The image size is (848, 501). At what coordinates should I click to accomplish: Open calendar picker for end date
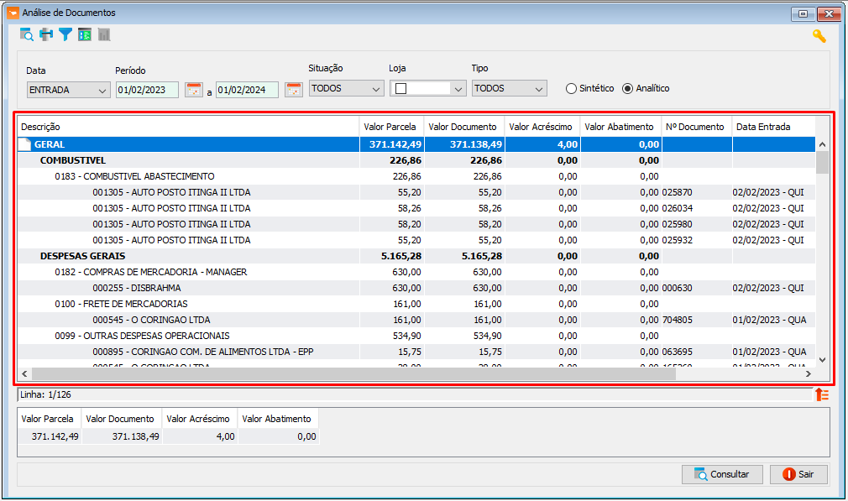click(x=294, y=90)
